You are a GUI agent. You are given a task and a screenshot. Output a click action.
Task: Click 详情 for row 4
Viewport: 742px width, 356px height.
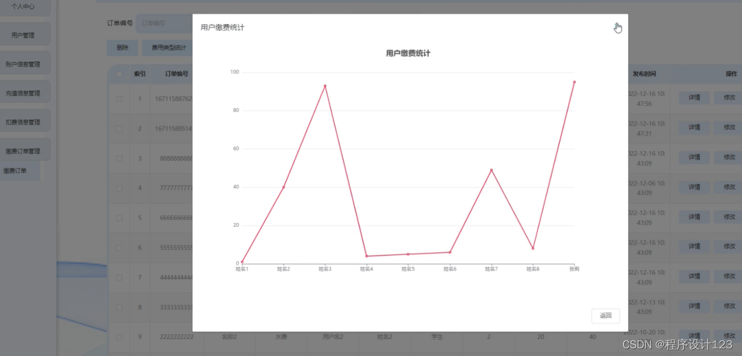coord(694,187)
